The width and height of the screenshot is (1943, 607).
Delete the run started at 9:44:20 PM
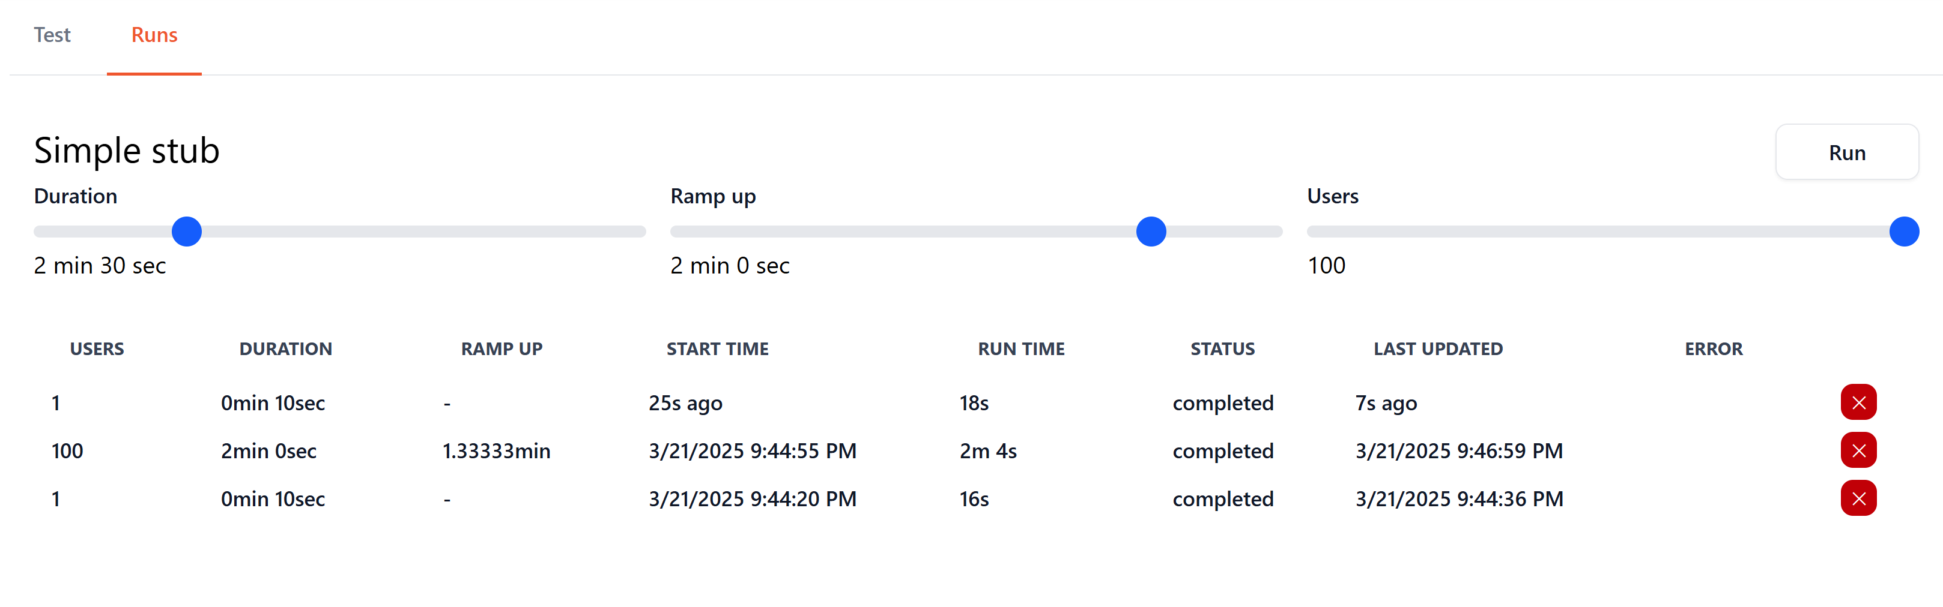pos(1858,498)
